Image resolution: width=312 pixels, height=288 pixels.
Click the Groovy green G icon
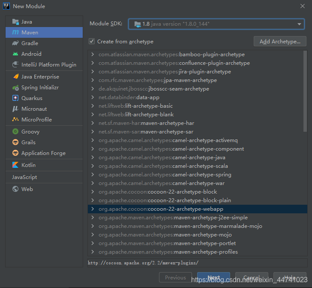coord(15,131)
